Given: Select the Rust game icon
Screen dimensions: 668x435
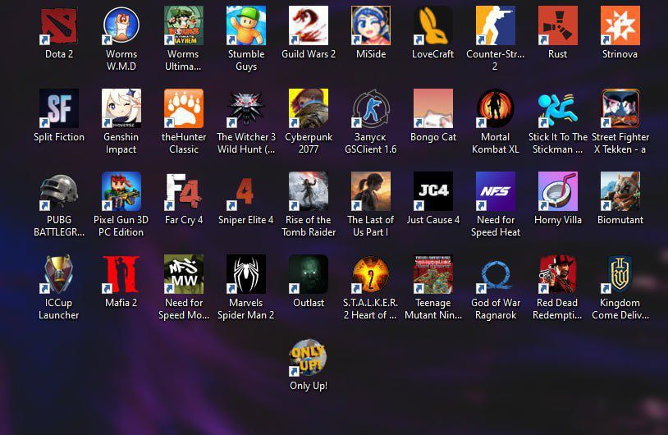Looking at the screenshot, I should [558, 25].
